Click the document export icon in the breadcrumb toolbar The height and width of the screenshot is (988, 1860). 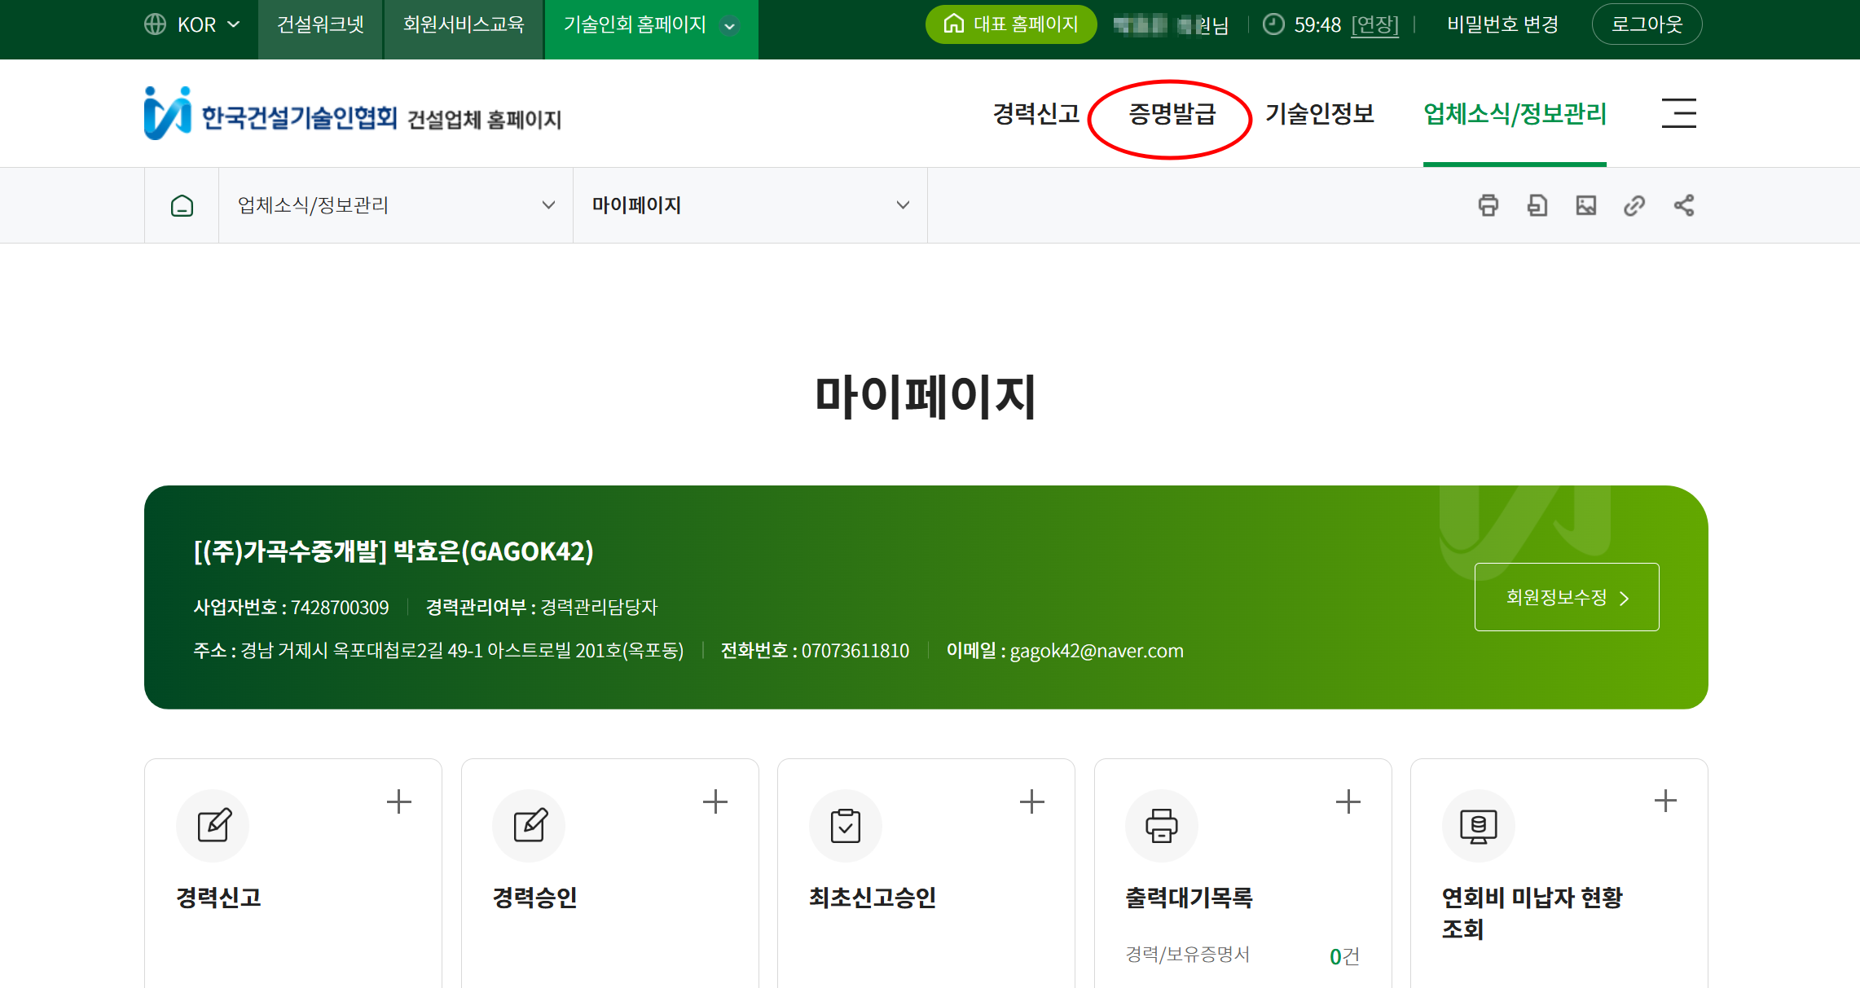point(1537,205)
